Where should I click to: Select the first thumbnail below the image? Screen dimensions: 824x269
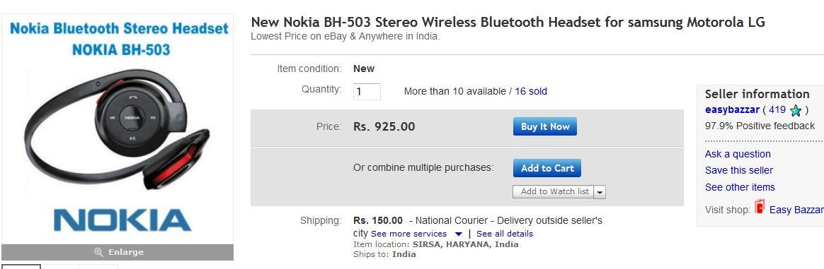(21, 266)
